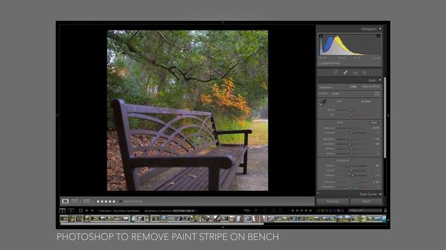This screenshot has height=250, width=446.
Task: Collapse right panel with edge arrow
Action: [x=388, y=115]
